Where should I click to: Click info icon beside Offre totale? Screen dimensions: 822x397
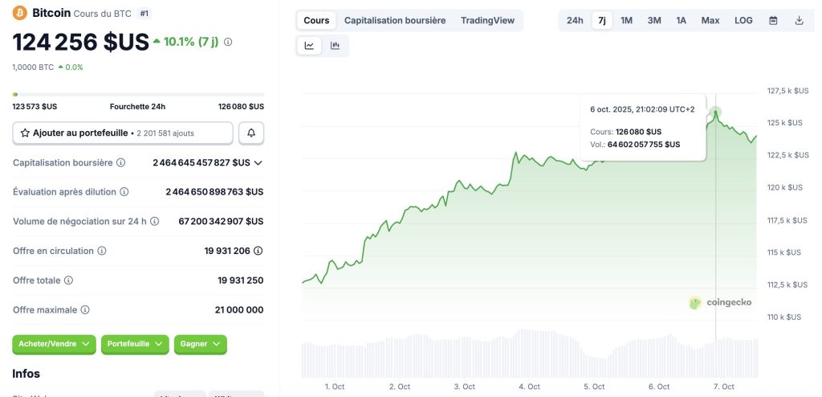click(x=68, y=280)
